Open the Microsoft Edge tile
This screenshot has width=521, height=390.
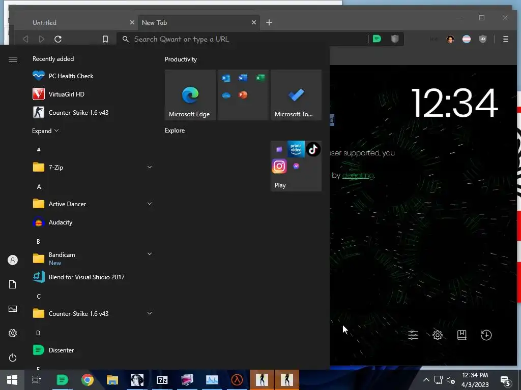(190, 95)
